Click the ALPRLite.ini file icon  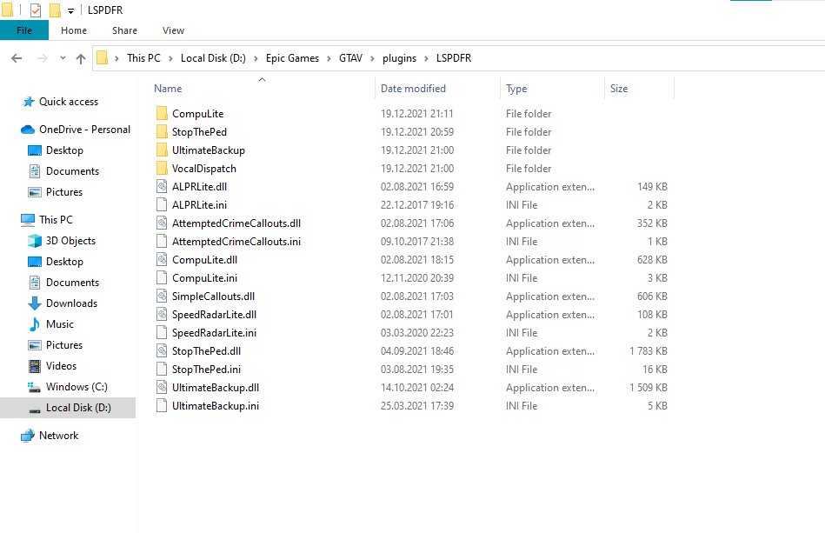[162, 204]
